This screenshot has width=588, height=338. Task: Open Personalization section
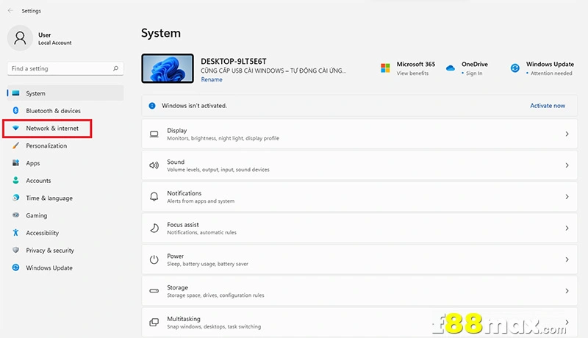point(46,145)
